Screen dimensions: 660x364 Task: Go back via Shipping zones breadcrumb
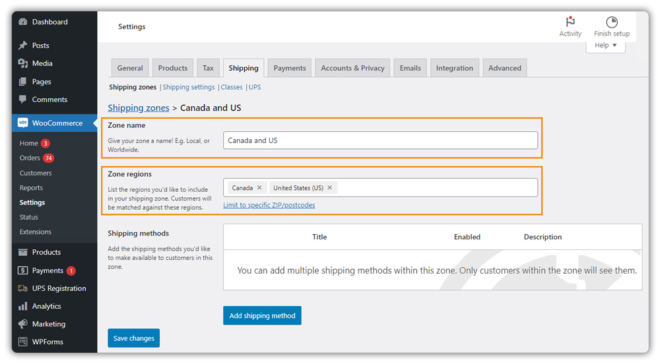139,108
